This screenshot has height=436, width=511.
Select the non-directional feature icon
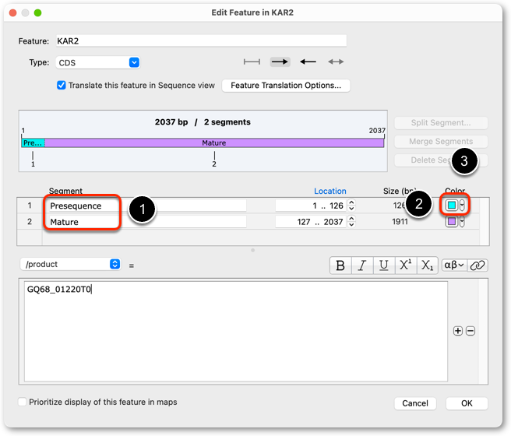(x=252, y=62)
